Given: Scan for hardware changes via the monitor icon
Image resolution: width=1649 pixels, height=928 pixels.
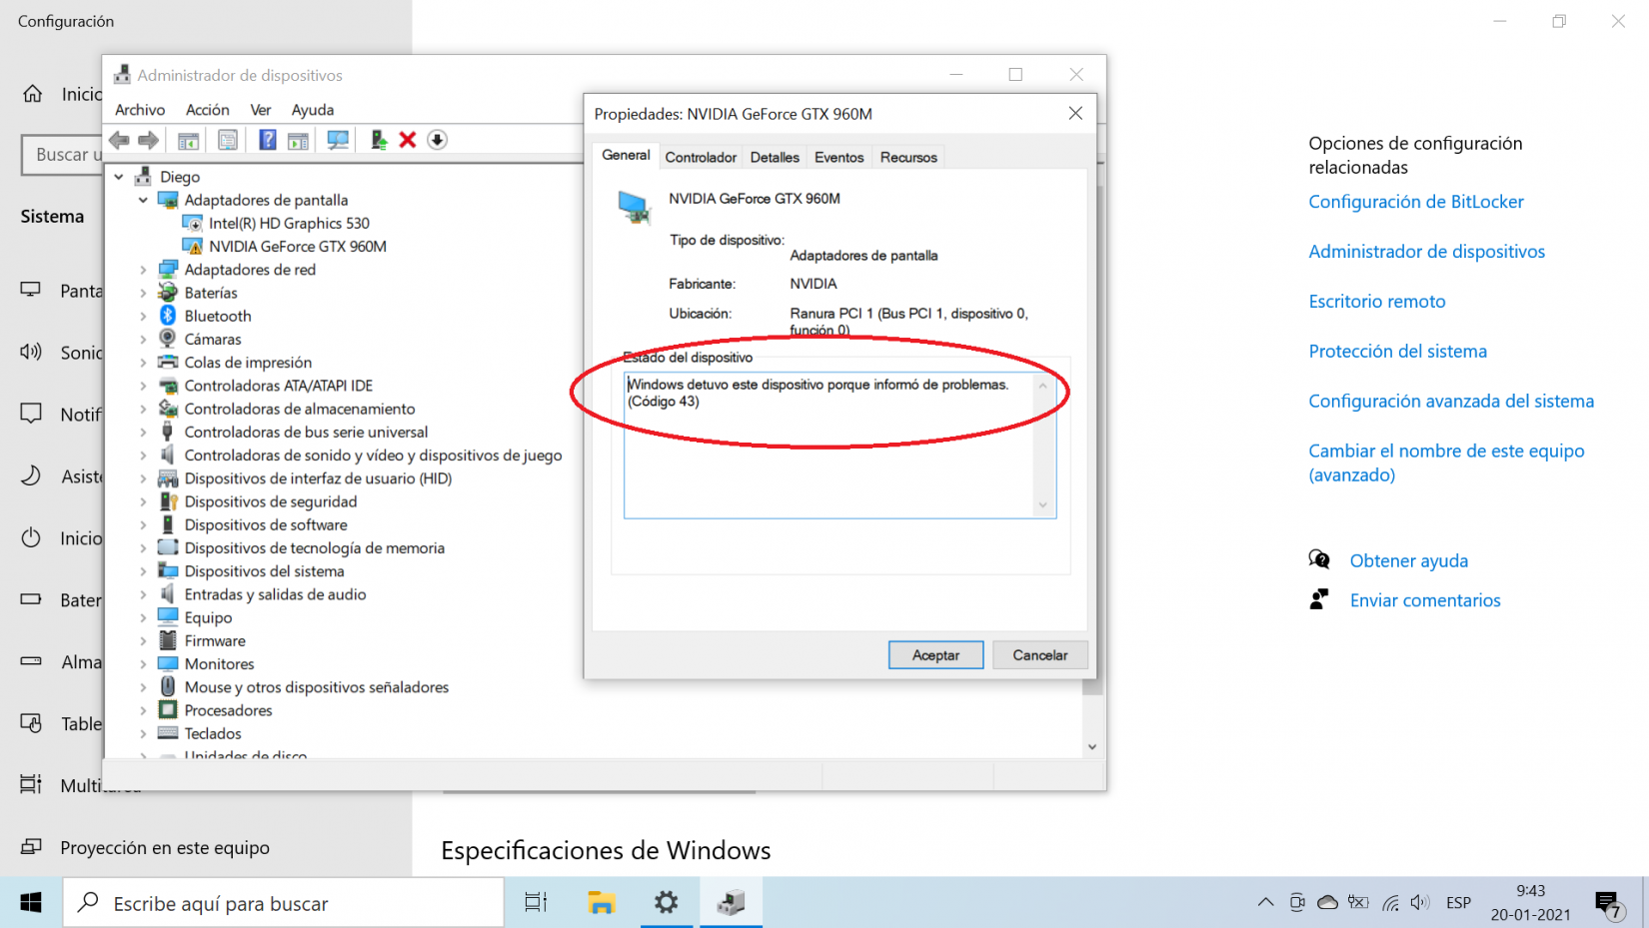Looking at the screenshot, I should (x=338, y=140).
